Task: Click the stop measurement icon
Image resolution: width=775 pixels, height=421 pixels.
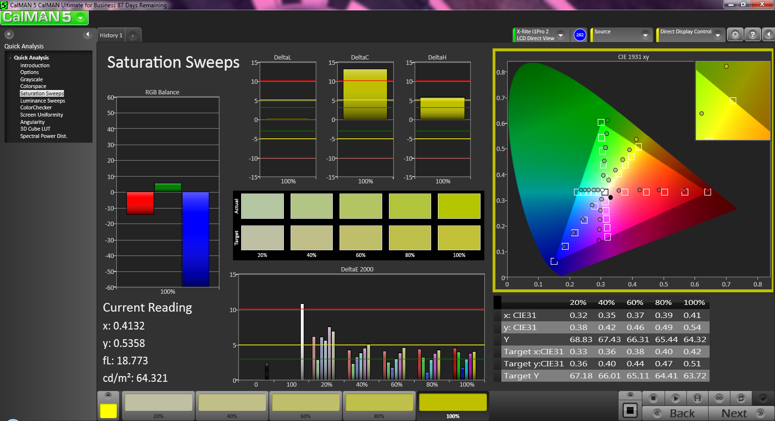Action: (653, 398)
